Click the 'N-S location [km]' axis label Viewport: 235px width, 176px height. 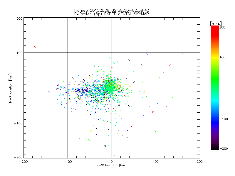pyautogui.click(x=10, y=88)
